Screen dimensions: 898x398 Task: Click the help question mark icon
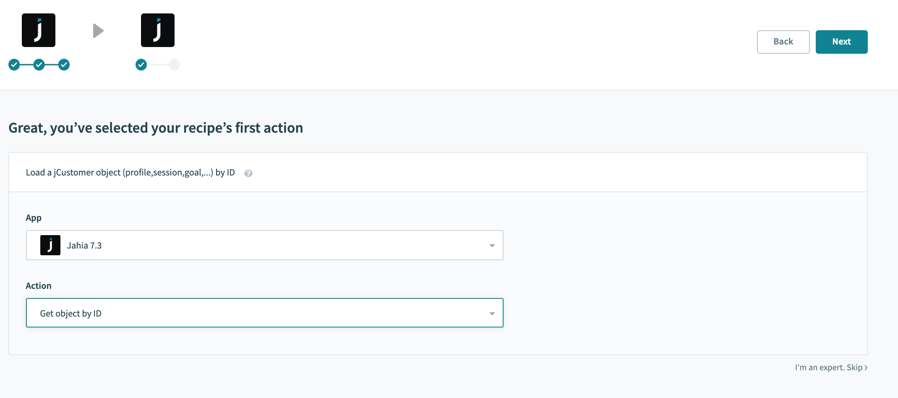pos(248,173)
